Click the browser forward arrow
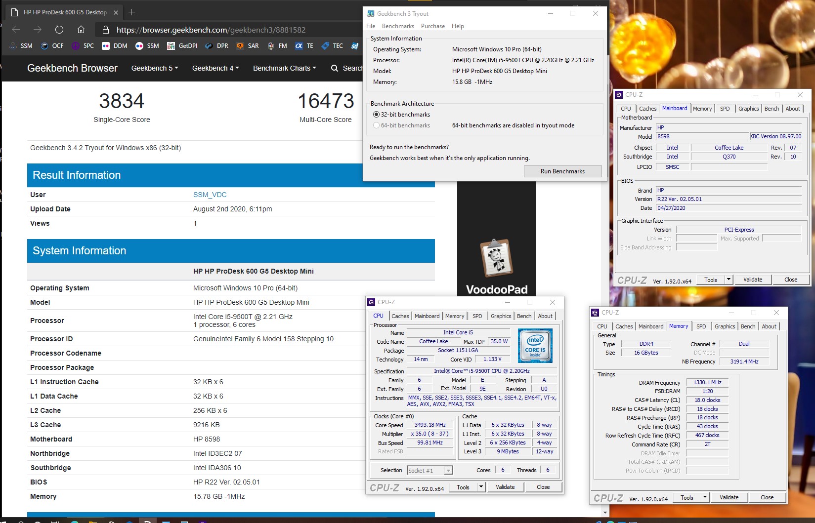Screen dimensions: 815x523 [37, 30]
